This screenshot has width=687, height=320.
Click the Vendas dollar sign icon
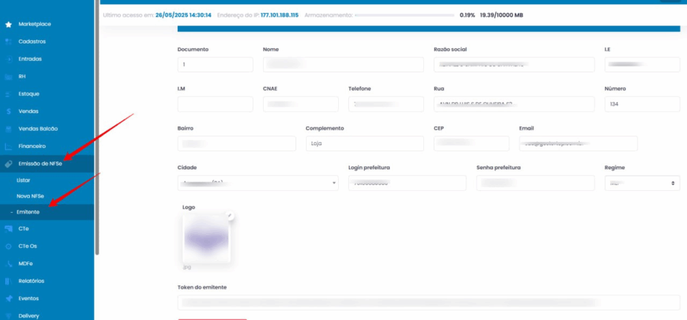pyautogui.click(x=8, y=111)
